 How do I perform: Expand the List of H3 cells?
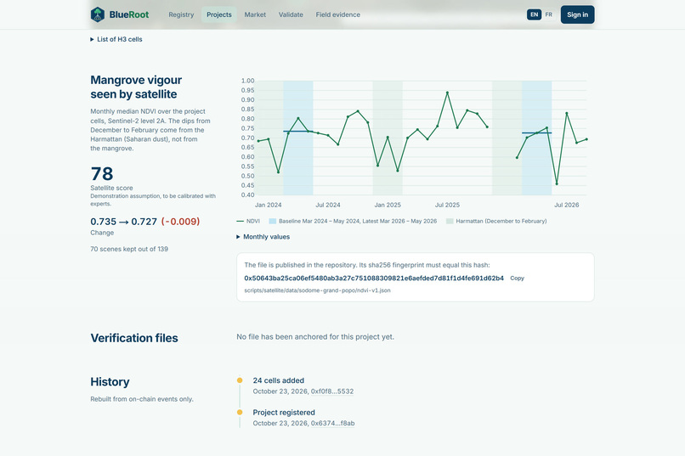coord(116,39)
